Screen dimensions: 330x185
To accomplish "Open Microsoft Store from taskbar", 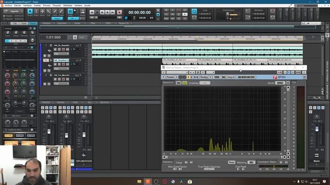I will click(190, 181).
